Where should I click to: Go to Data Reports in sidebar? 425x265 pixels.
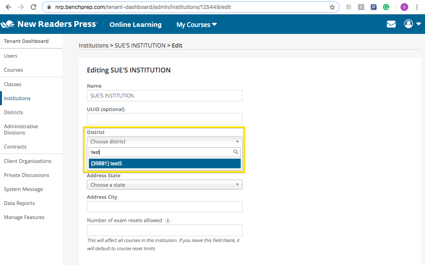click(x=19, y=203)
